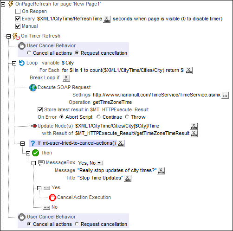Click the $XML1/CityTime/RefreshTime expression

point(70,19)
